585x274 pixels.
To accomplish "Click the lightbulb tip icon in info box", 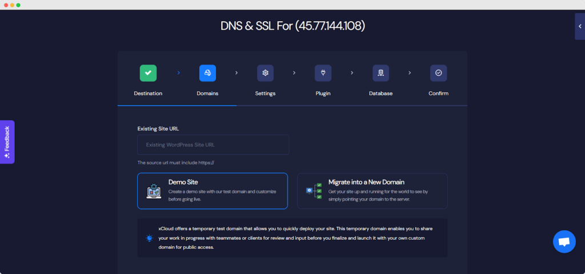I will click(150, 238).
